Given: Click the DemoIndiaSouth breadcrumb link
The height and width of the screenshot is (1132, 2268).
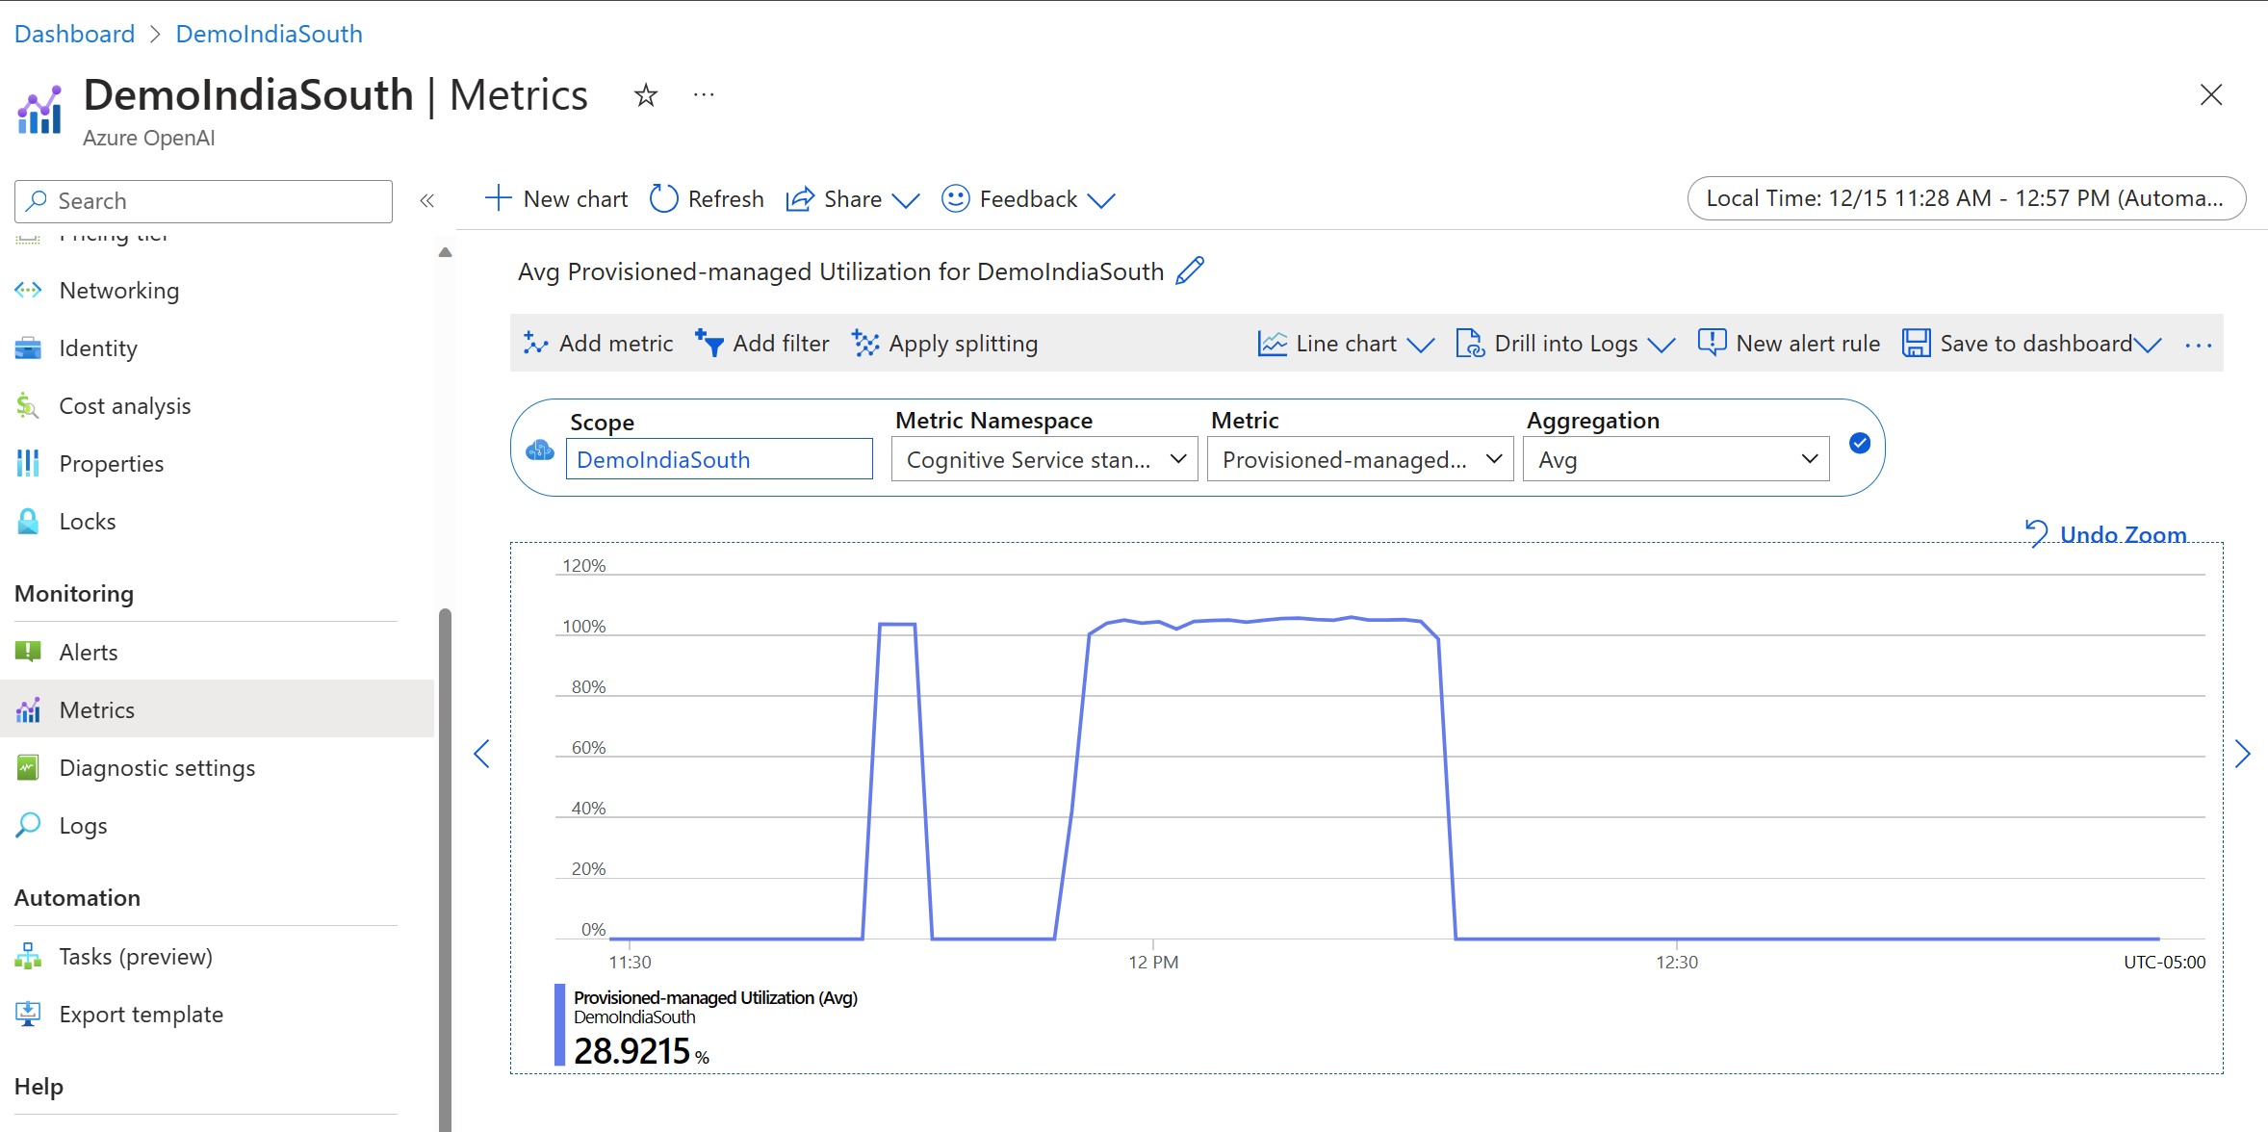Looking at the screenshot, I should coord(269,34).
